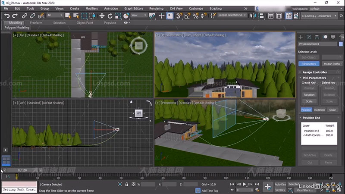Click the Parameters button in Motion panel
Viewport: 345px width, 194px height.
pos(309,64)
